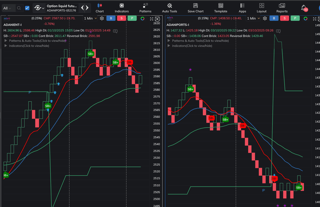Toggle fullscreen on the ADANIENT-I chart

[152, 19]
